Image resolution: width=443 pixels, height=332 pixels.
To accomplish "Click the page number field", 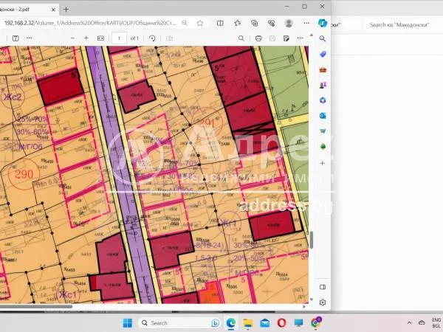I will coord(119,38).
